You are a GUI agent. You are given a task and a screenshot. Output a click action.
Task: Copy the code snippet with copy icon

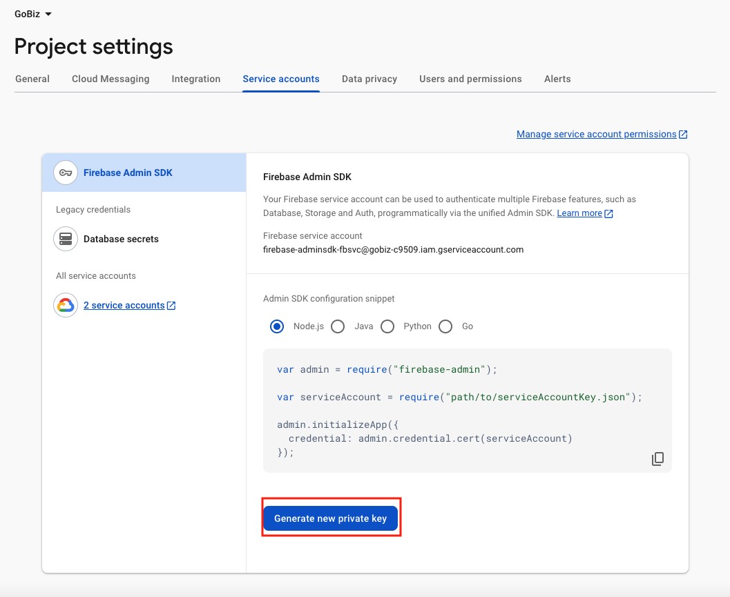click(x=657, y=459)
